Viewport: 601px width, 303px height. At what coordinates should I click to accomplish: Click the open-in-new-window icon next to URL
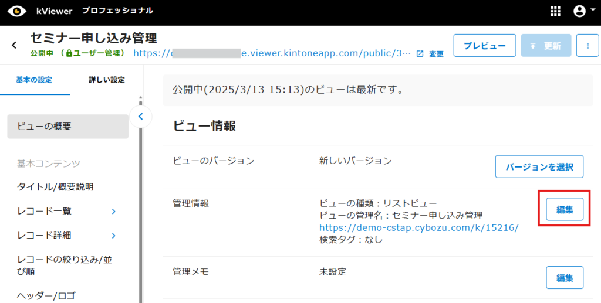coord(420,53)
